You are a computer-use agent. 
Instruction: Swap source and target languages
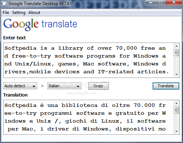[98, 86]
